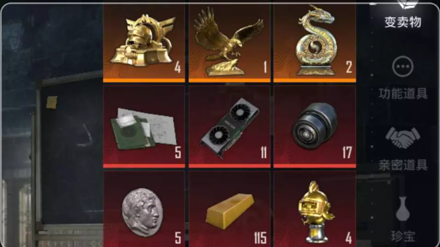Switch to the 珍宝 category
The image size is (440, 247).
[x=403, y=236]
